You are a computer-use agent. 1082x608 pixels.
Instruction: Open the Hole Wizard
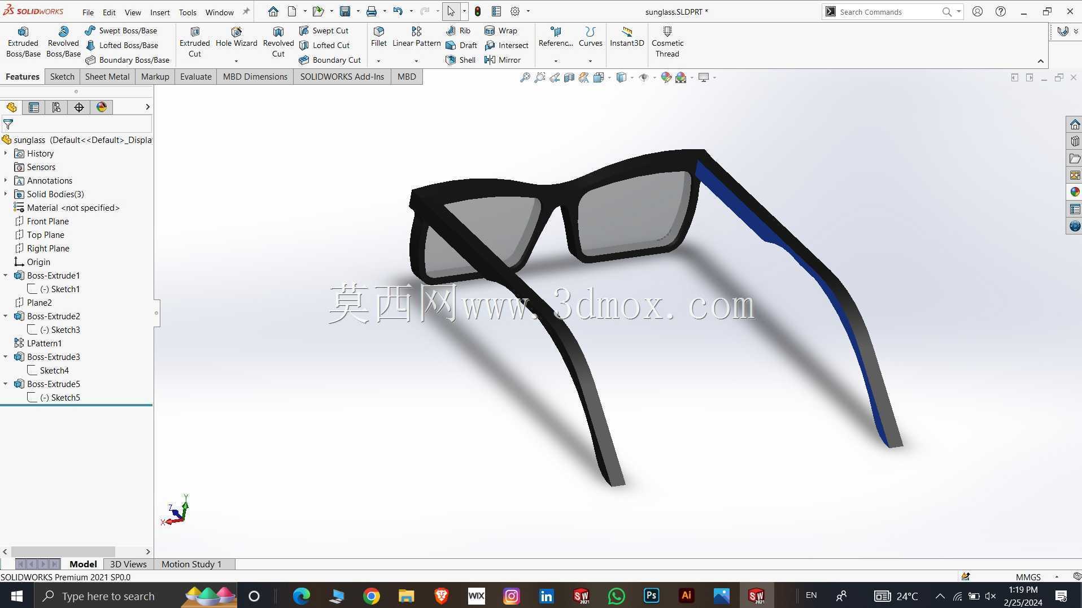[x=236, y=37]
